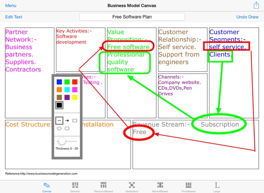264x193 pixels.
Task: Tap Undo Draw
Action: click(247, 17)
